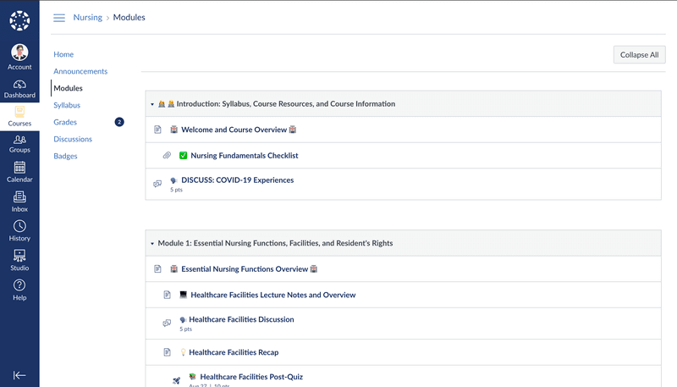Screen dimensions: 677x387
Task: Collapse the global navigation with the arrow icon
Action: pos(19,375)
